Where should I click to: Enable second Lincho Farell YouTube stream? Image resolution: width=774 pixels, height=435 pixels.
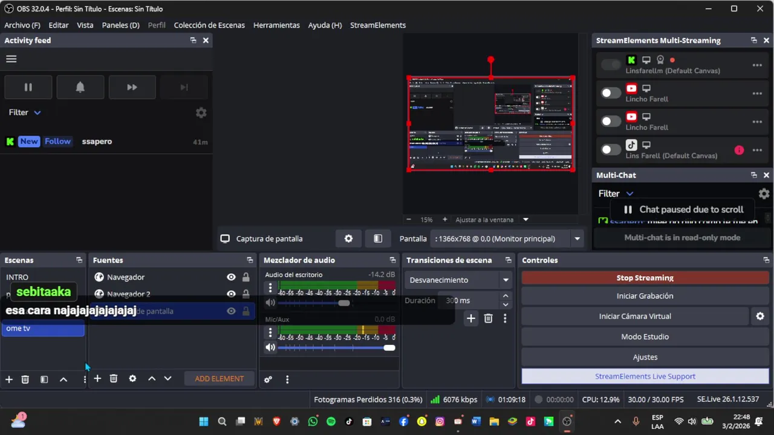[x=611, y=121]
